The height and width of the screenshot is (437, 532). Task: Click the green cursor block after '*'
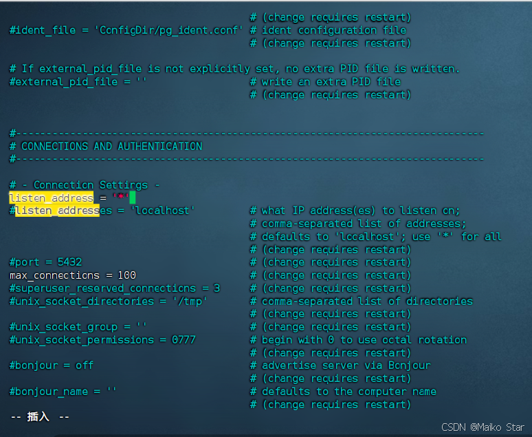(x=133, y=198)
